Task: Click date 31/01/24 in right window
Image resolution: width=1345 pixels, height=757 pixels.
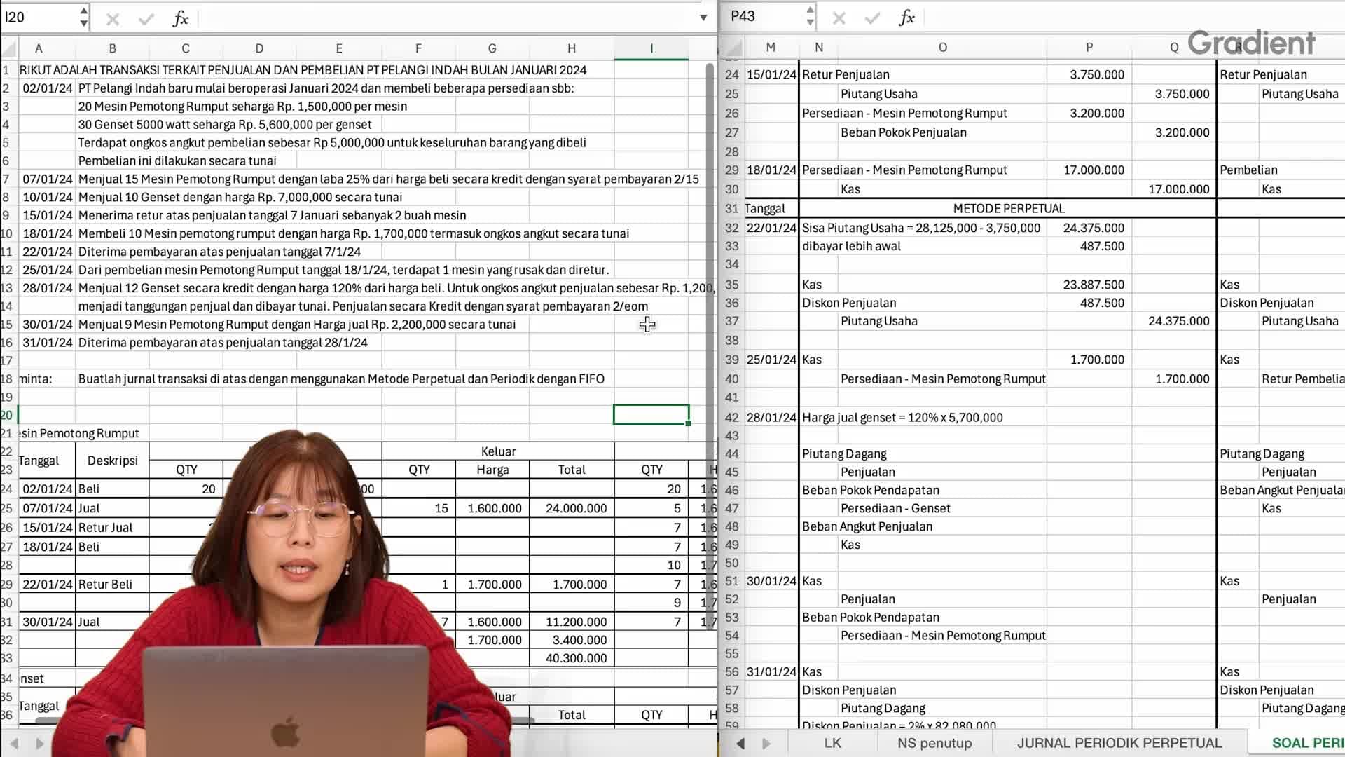Action: [x=771, y=671]
